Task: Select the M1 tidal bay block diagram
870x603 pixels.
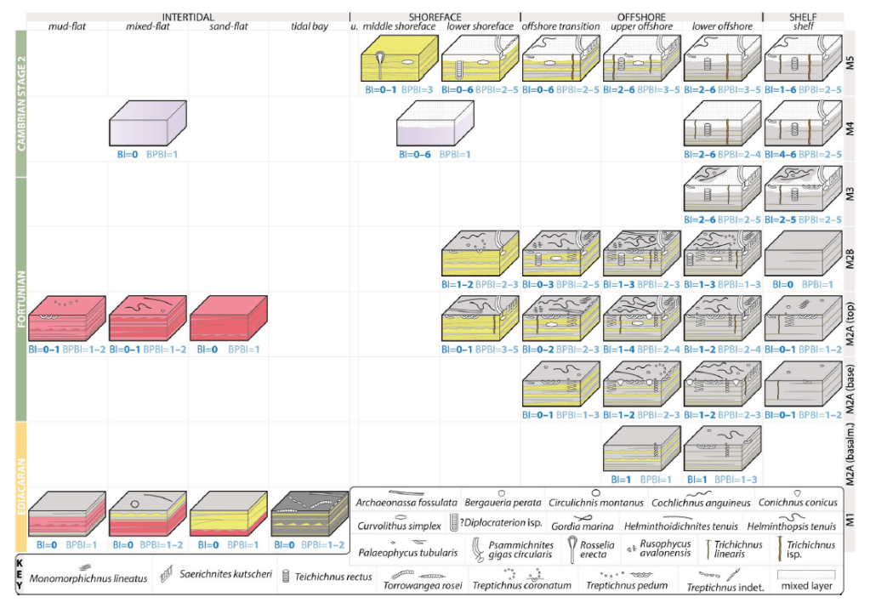Action: 307,513
